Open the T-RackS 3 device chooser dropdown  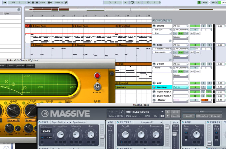(162, 49)
